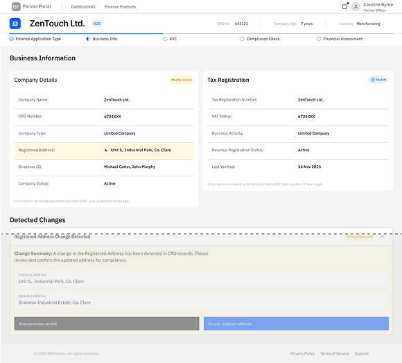Screen dimensions: 402x363
Task: Click the user avatar icon
Action: [x=356, y=7]
